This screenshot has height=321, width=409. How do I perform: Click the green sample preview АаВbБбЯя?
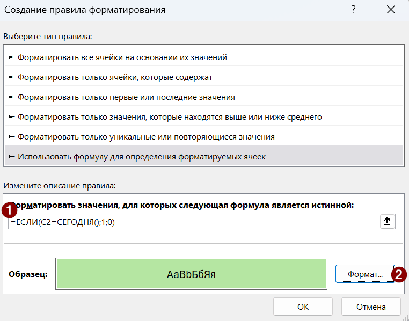click(x=191, y=274)
